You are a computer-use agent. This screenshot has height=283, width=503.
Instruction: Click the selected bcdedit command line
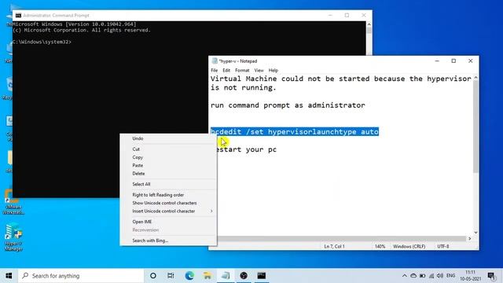coord(295,132)
